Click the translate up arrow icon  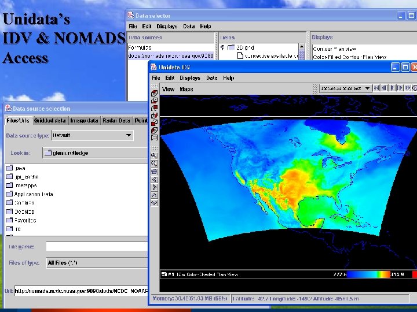click(154, 195)
